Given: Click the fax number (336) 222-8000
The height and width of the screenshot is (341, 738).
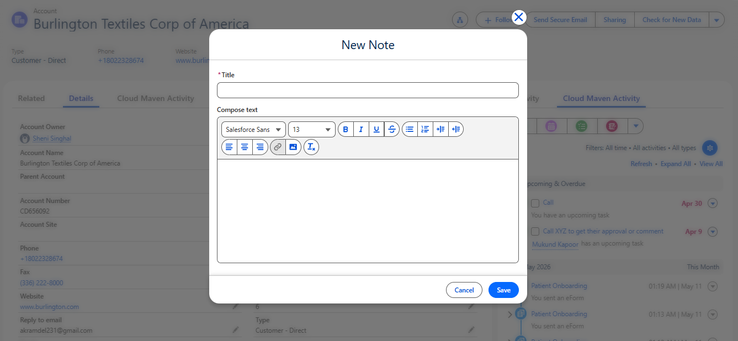Looking at the screenshot, I should tap(41, 283).
